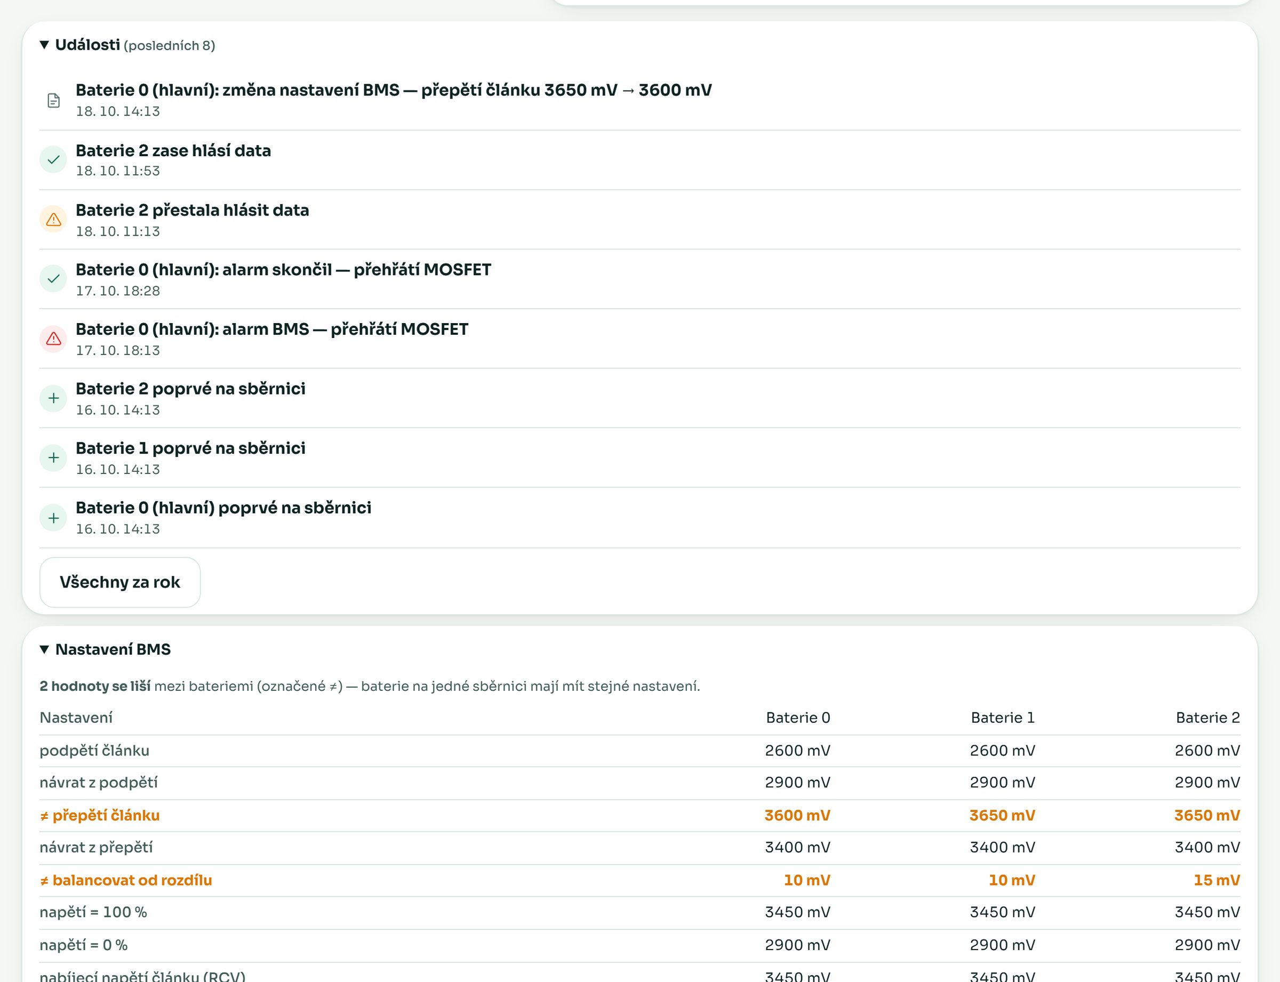1280x982 pixels.
Task: Click green checkmark icon for alarm skončil MOSFET
Action: pyautogui.click(x=53, y=279)
